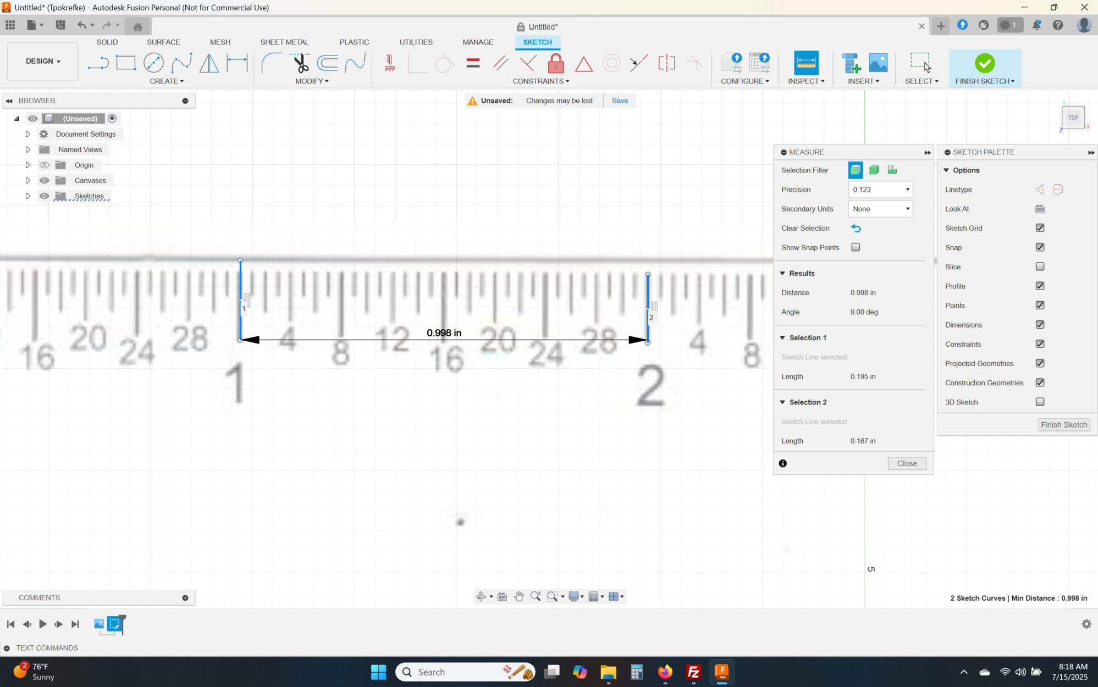This screenshot has width=1098, height=687.
Task: Open the Secondary Units dropdown
Action: (x=880, y=209)
